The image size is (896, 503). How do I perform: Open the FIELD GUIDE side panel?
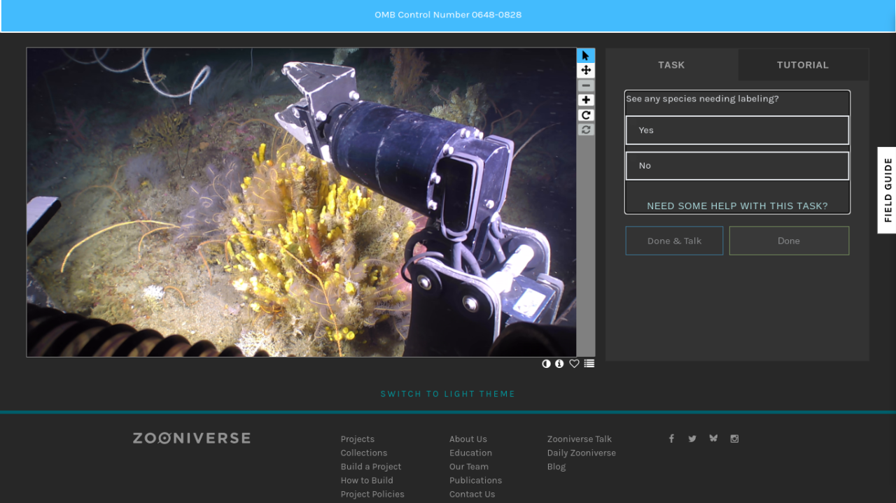coord(887,190)
